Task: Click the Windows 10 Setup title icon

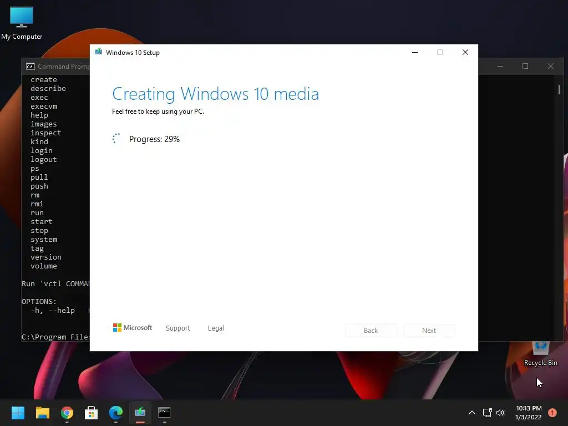Action: (x=99, y=52)
